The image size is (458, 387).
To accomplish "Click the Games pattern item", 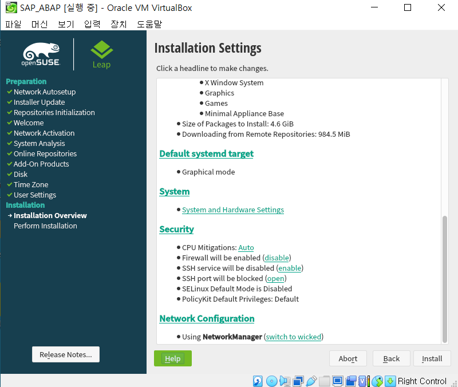I will click(x=216, y=103).
